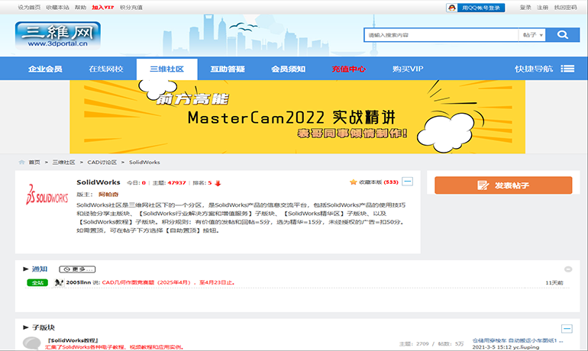The height and width of the screenshot is (351, 588).
Task: Click the magnifier search button
Action: 562,35
